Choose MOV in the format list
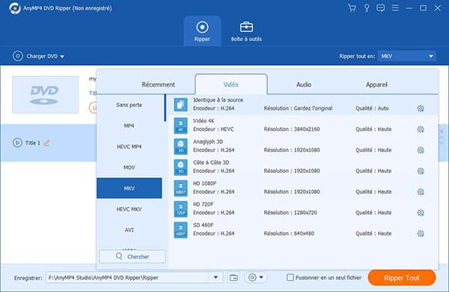The image size is (449, 292). [129, 168]
